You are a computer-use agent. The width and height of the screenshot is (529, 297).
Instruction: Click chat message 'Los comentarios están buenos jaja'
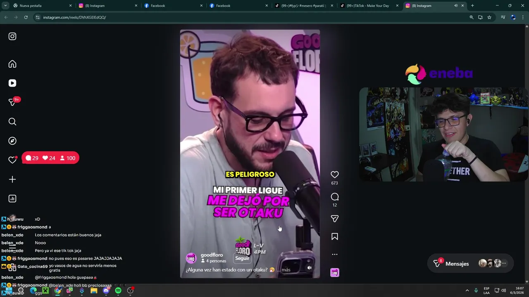pos(68,235)
